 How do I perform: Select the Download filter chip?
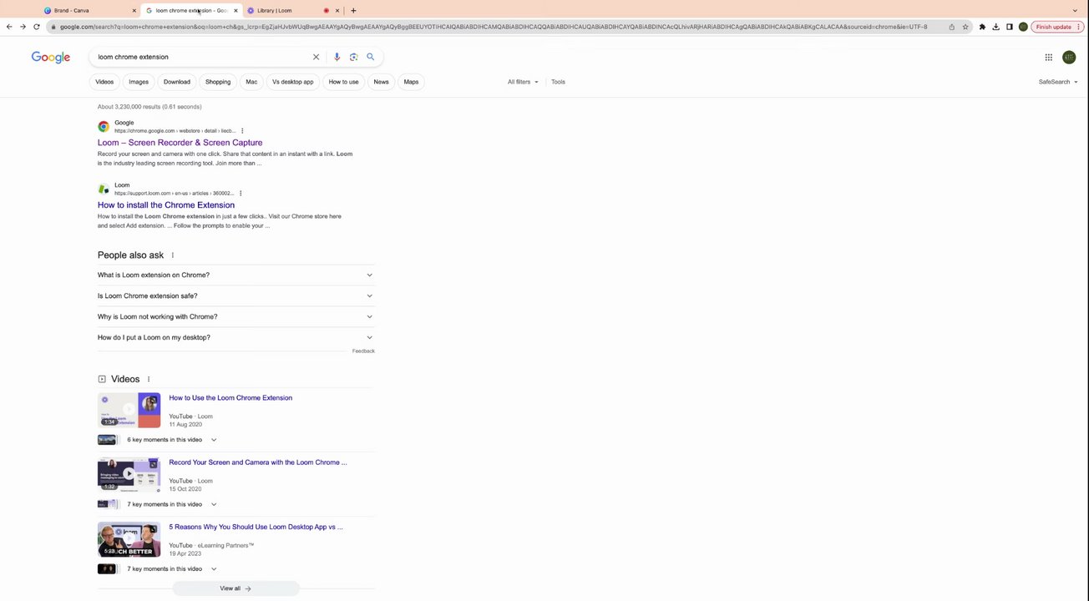(177, 82)
